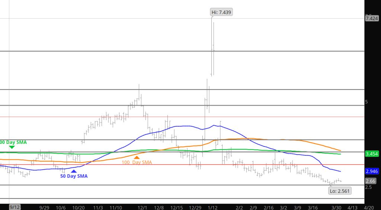Click the green 200 Day SMA text label
Viewport: 381px width, 210px height.
tap(13, 142)
